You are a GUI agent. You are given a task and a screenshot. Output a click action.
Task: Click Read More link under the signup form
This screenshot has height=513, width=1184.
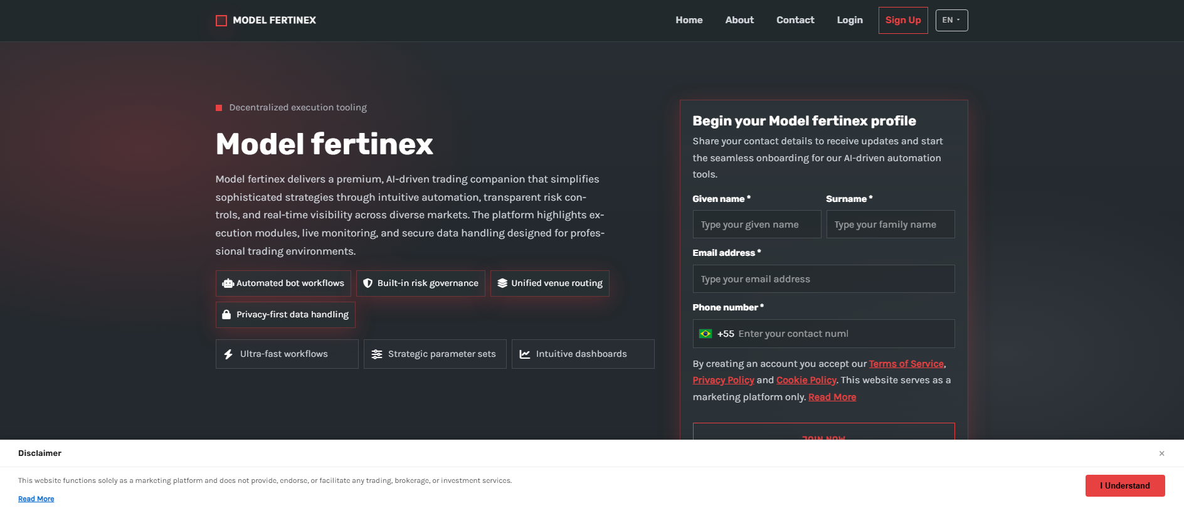832,397
